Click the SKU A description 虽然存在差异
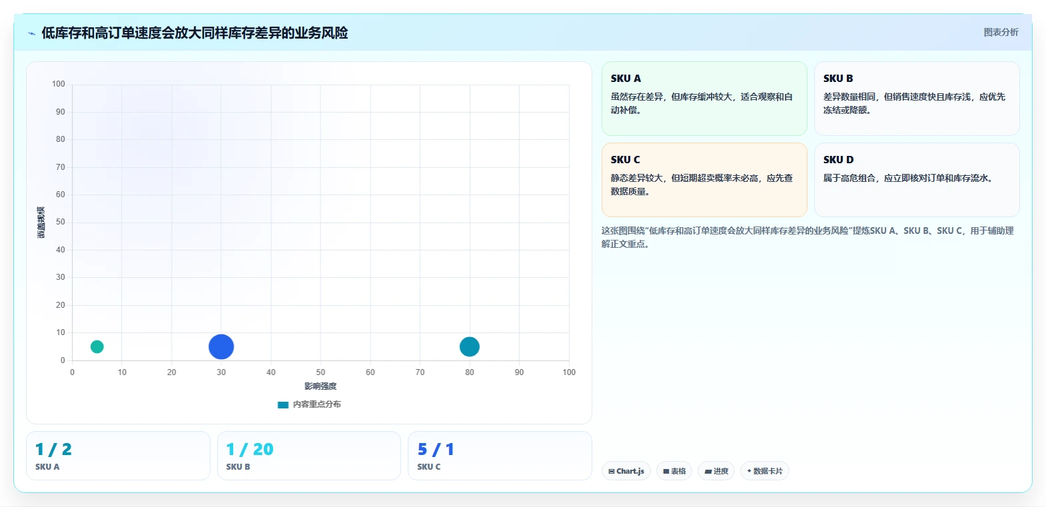 coord(702,103)
